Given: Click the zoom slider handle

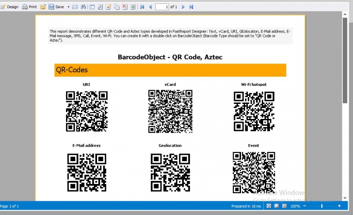Looking at the screenshot, I should click(x=321, y=206).
